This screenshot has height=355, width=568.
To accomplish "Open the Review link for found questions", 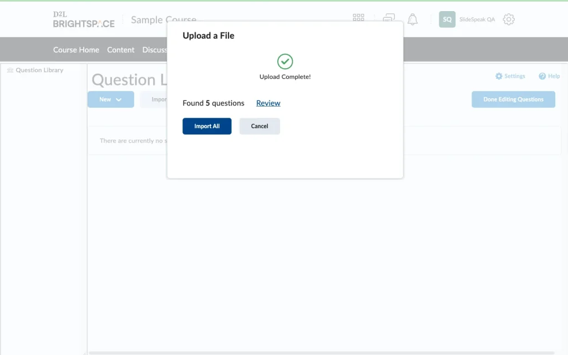I will (x=268, y=103).
